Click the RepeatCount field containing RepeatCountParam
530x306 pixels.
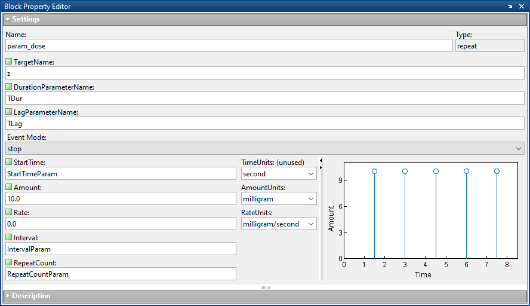121,274
